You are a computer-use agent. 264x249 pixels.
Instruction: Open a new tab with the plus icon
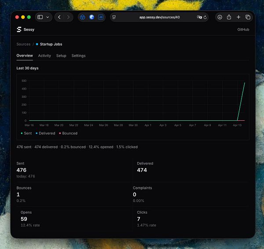tap(238, 17)
